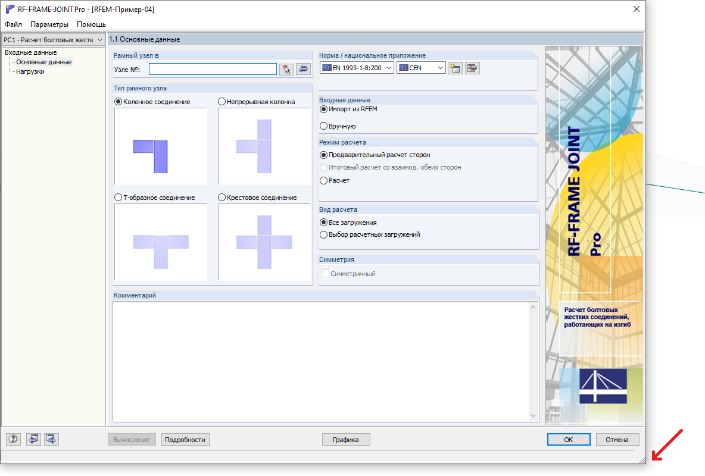This screenshot has height=476, width=705.
Task: Click the pick-node-from-model icon
Action: (x=286, y=69)
